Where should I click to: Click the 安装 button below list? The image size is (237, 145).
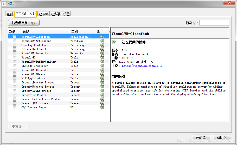tap(17, 127)
